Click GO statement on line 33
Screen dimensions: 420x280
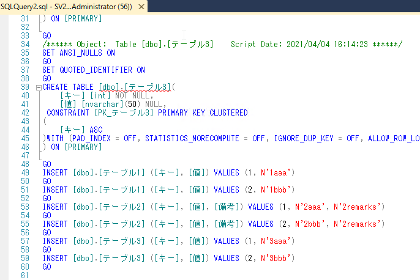(47, 35)
